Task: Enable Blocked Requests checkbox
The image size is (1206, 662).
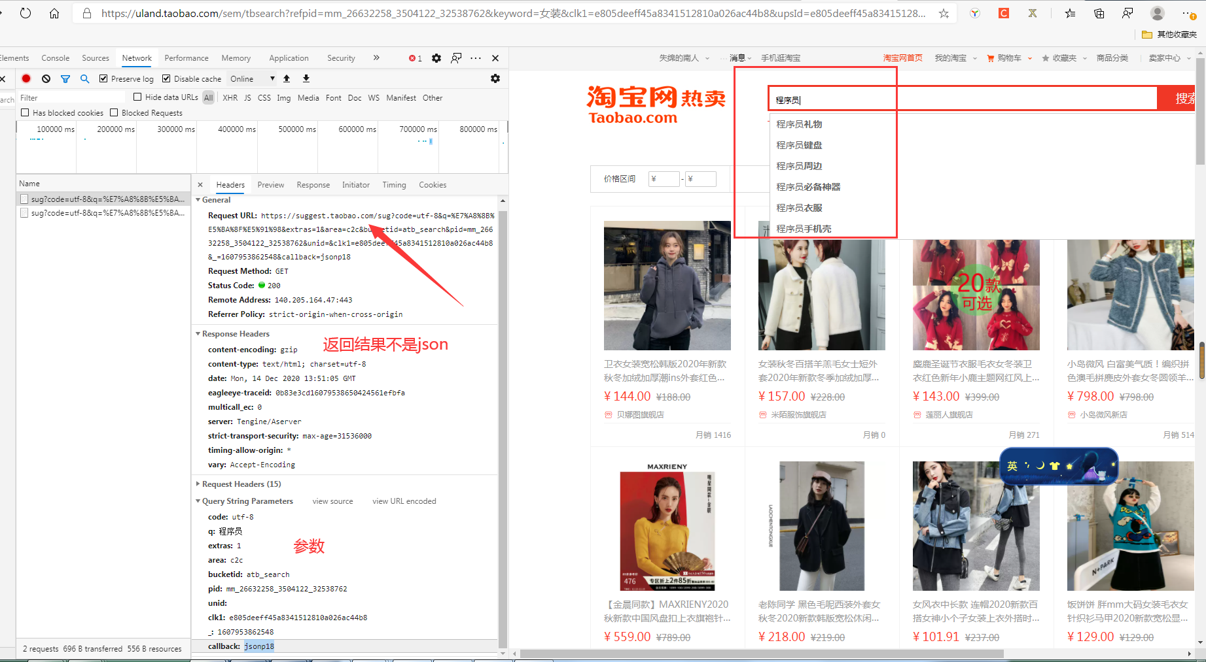Action: [x=114, y=112]
